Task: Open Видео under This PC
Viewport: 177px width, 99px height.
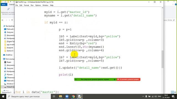Action: (x=8, y=62)
